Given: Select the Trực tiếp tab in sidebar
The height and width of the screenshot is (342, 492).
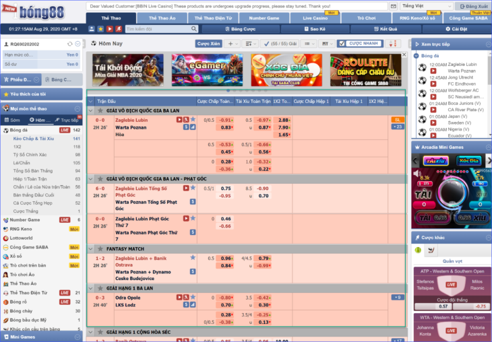Looking at the screenshot, I should coord(67,120).
